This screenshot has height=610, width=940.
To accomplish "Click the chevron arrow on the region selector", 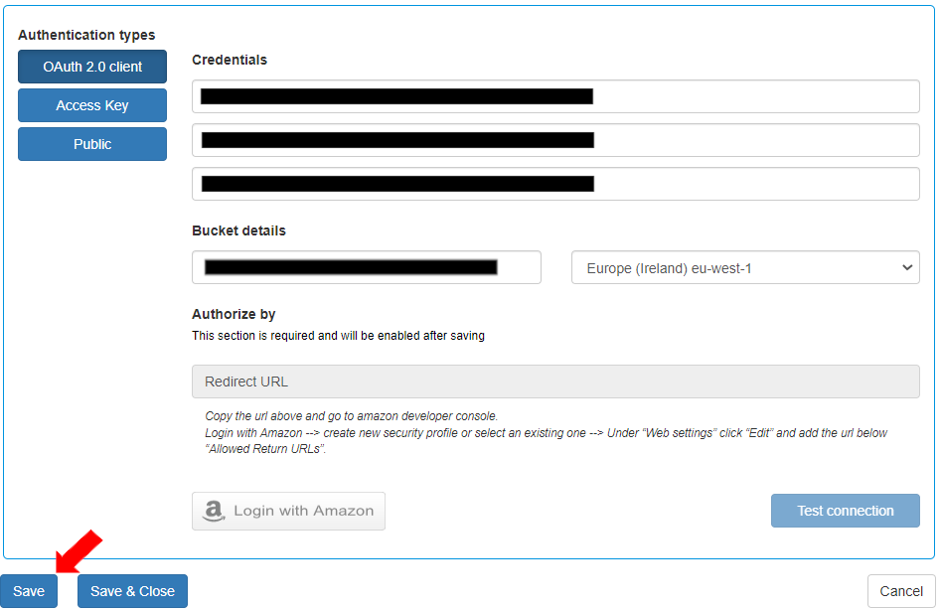I will (x=906, y=267).
